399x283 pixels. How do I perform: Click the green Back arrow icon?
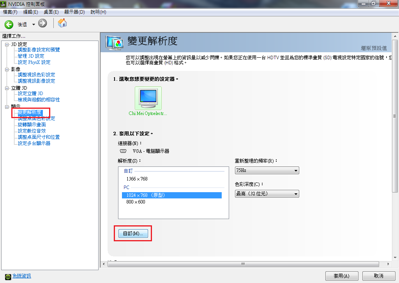pos(9,25)
